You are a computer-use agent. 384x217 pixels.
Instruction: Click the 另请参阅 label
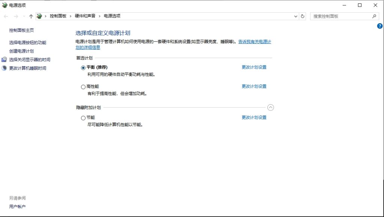coord(17,198)
